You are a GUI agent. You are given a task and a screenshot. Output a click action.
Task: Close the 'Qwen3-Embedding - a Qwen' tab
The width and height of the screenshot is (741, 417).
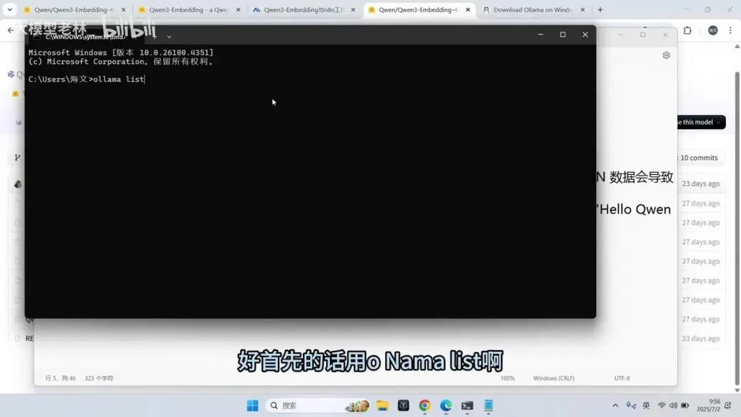coord(238,10)
